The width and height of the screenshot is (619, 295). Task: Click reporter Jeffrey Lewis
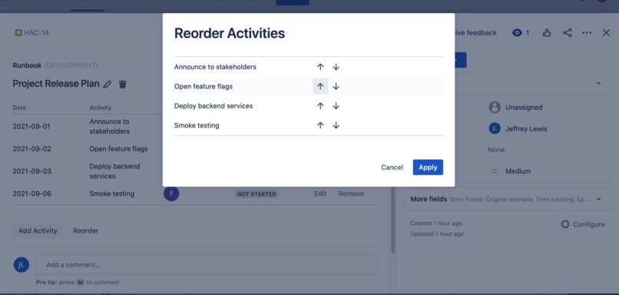[518, 129]
